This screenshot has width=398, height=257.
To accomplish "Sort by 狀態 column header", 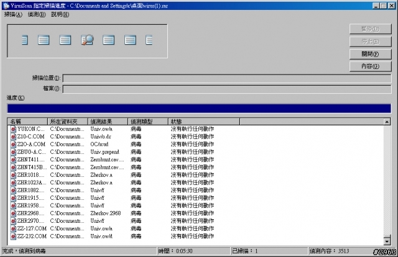I will pyautogui.click(x=204, y=122).
